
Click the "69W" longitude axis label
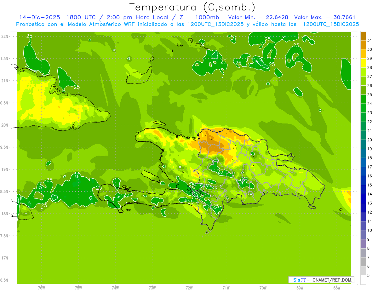[x=300, y=288]
